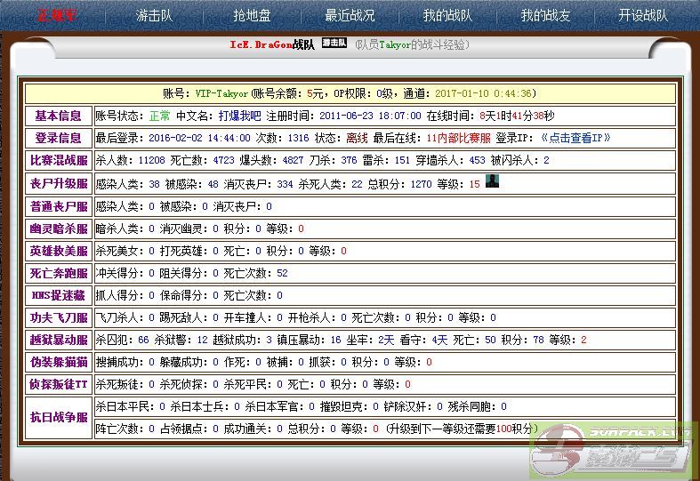Click 开设战队 to create a team
This screenshot has width=700, height=481.
(643, 15)
